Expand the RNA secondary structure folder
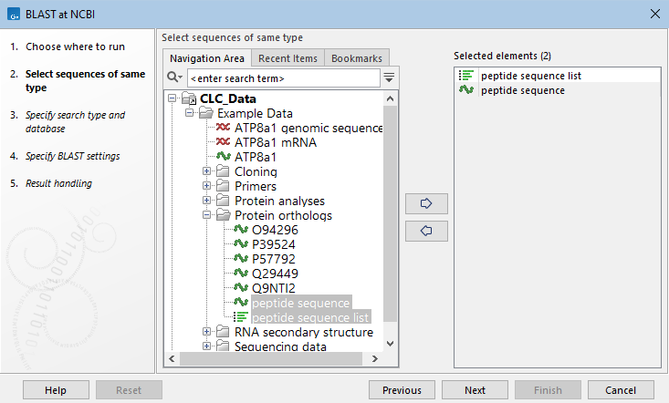 coord(207,332)
